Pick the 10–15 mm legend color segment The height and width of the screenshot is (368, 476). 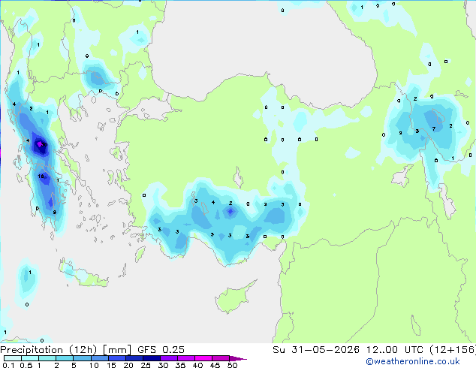pos(99,358)
